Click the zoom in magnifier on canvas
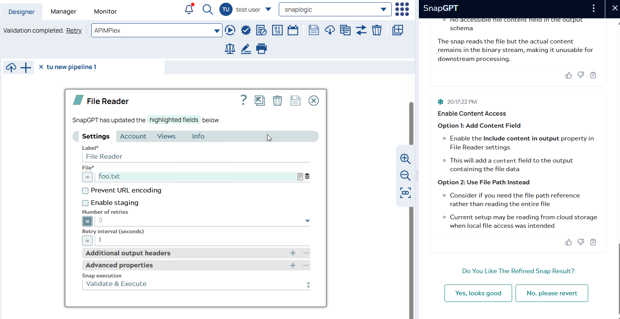Image resolution: width=620 pixels, height=319 pixels. [405, 159]
